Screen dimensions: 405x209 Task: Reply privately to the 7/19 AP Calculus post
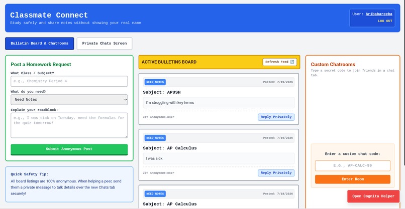point(276,173)
